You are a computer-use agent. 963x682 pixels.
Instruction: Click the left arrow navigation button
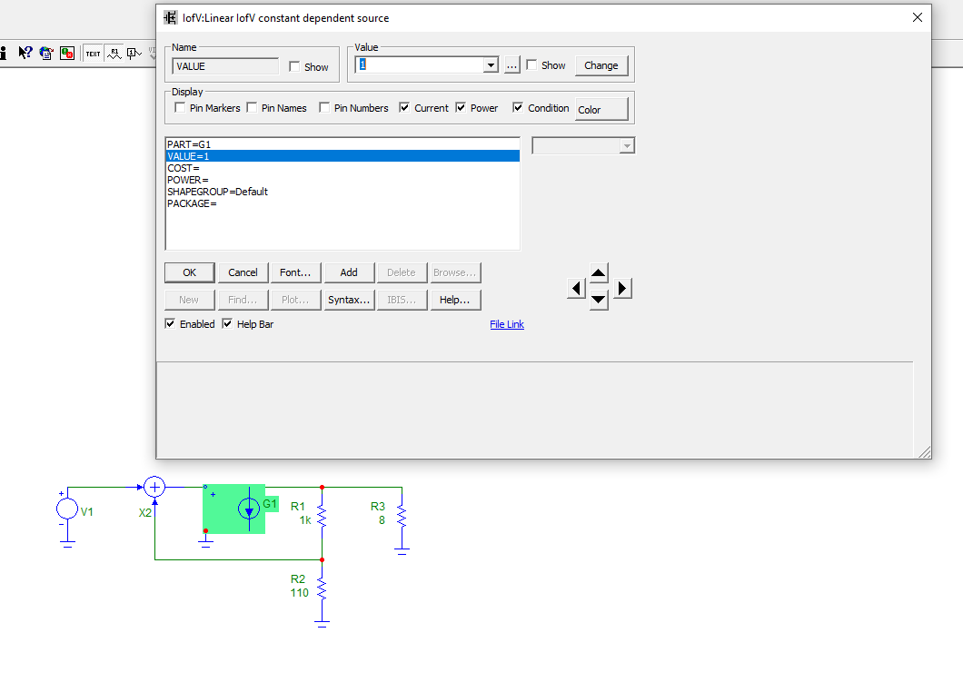pyautogui.click(x=576, y=288)
